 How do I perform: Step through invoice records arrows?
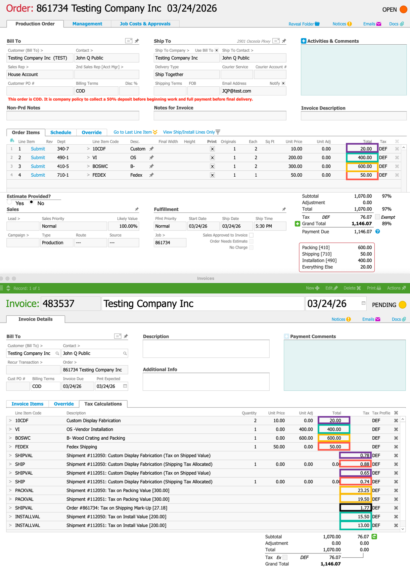click(8, 288)
